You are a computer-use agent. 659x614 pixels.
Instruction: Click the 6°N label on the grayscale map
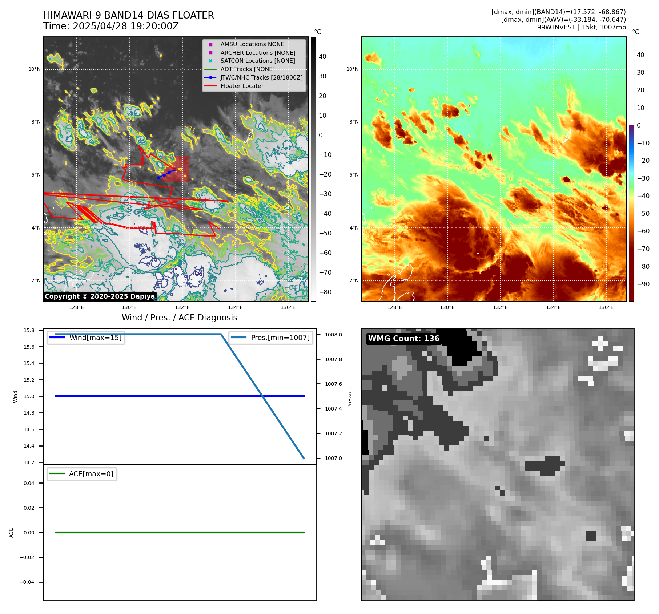pos(36,175)
